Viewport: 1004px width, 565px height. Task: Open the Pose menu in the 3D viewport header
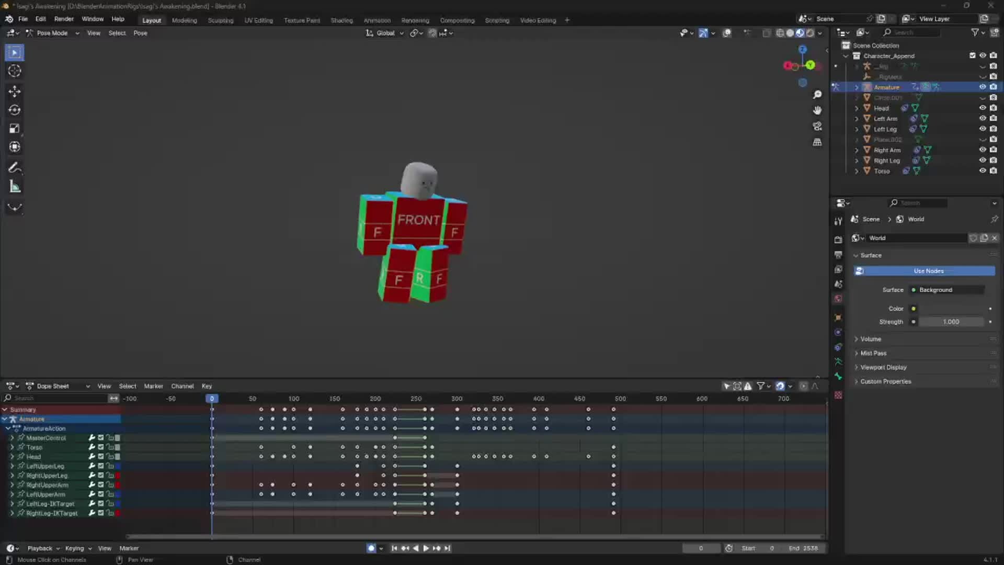140,33
